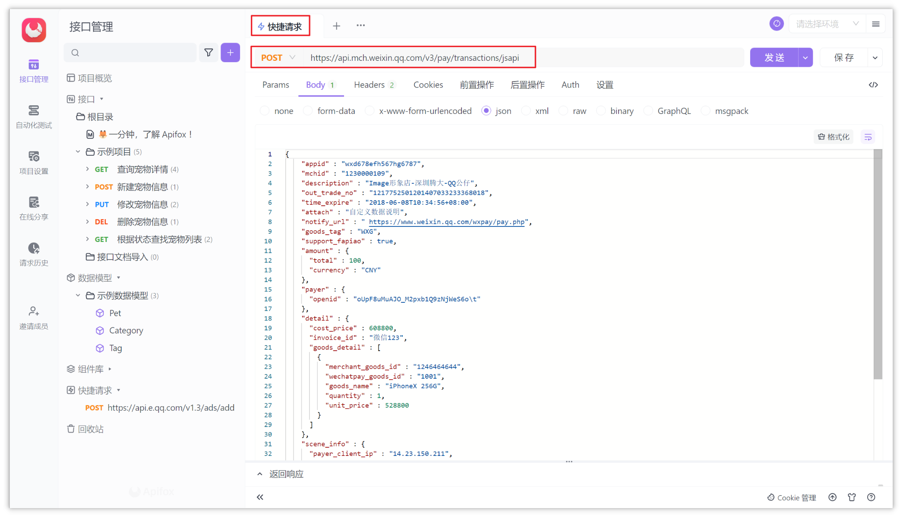Click the Headers tab
Image resolution: width=900 pixels, height=515 pixels.
click(372, 85)
